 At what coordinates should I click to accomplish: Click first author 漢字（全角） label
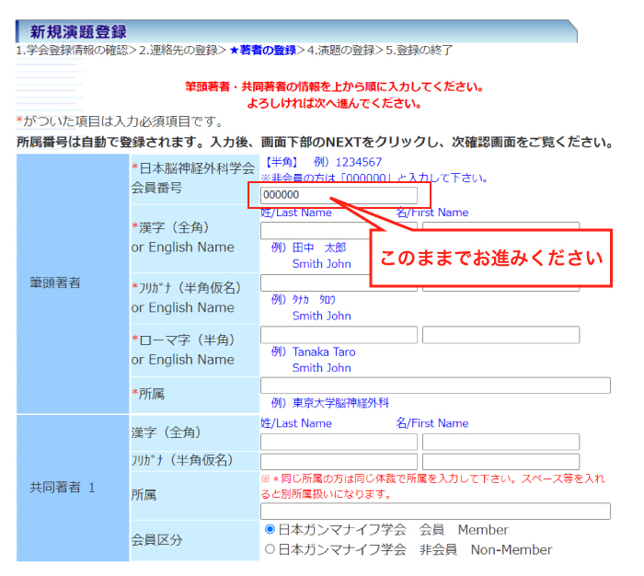click(170, 227)
